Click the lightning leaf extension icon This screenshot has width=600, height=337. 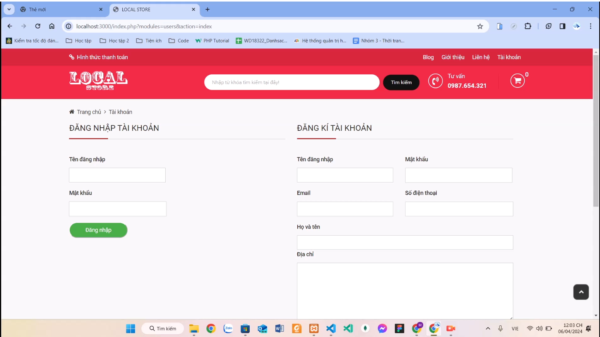click(549, 26)
